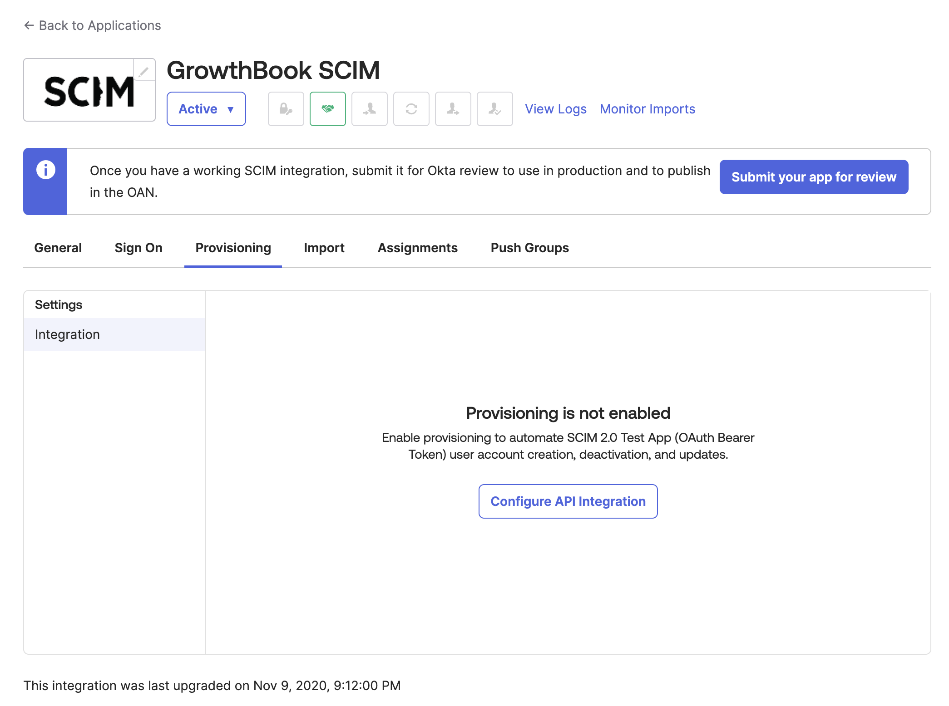Switch to the Sign On tab
Screen dimensions: 949x706
[138, 248]
